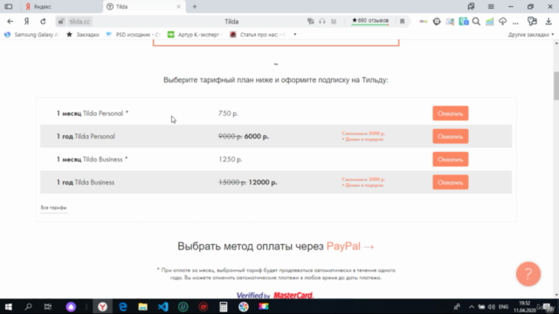Open the Все тарифы link

pos(53,208)
